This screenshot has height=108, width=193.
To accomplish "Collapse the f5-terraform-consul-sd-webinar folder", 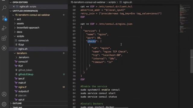I will [13, 15].
